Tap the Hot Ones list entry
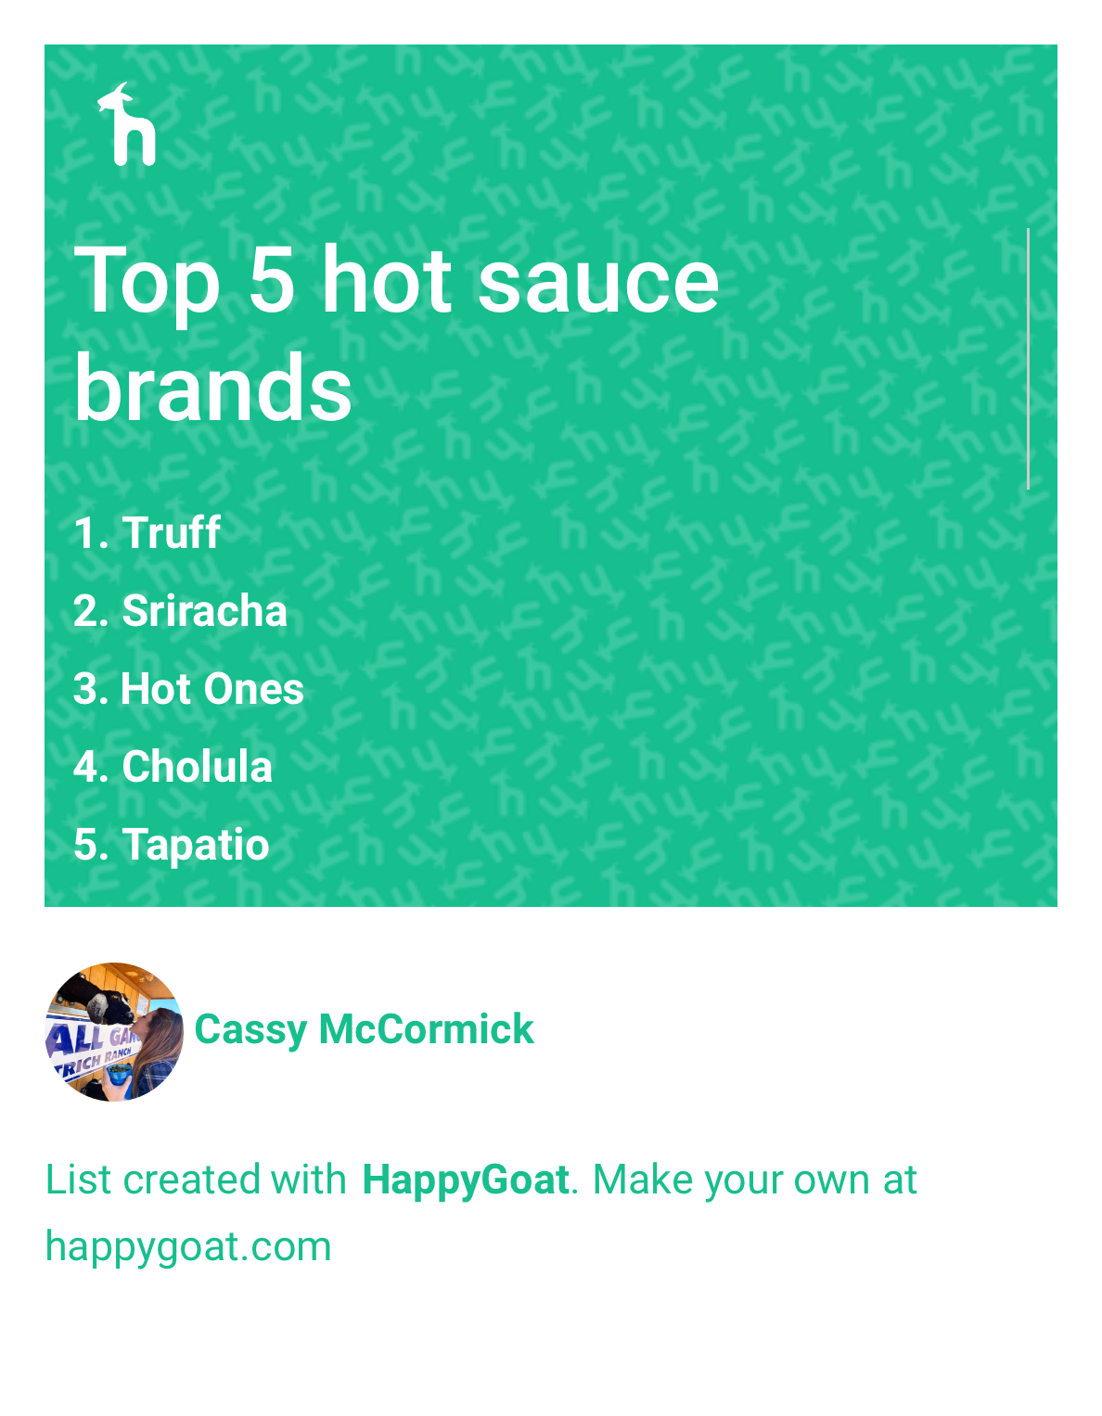Image resolution: width=1102 pixels, height=1416 pixels. [212, 689]
